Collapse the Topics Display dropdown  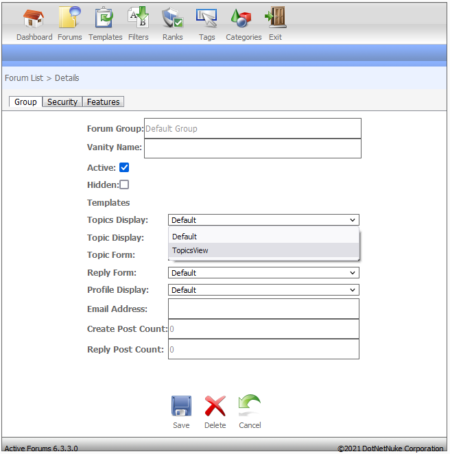[x=263, y=220]
